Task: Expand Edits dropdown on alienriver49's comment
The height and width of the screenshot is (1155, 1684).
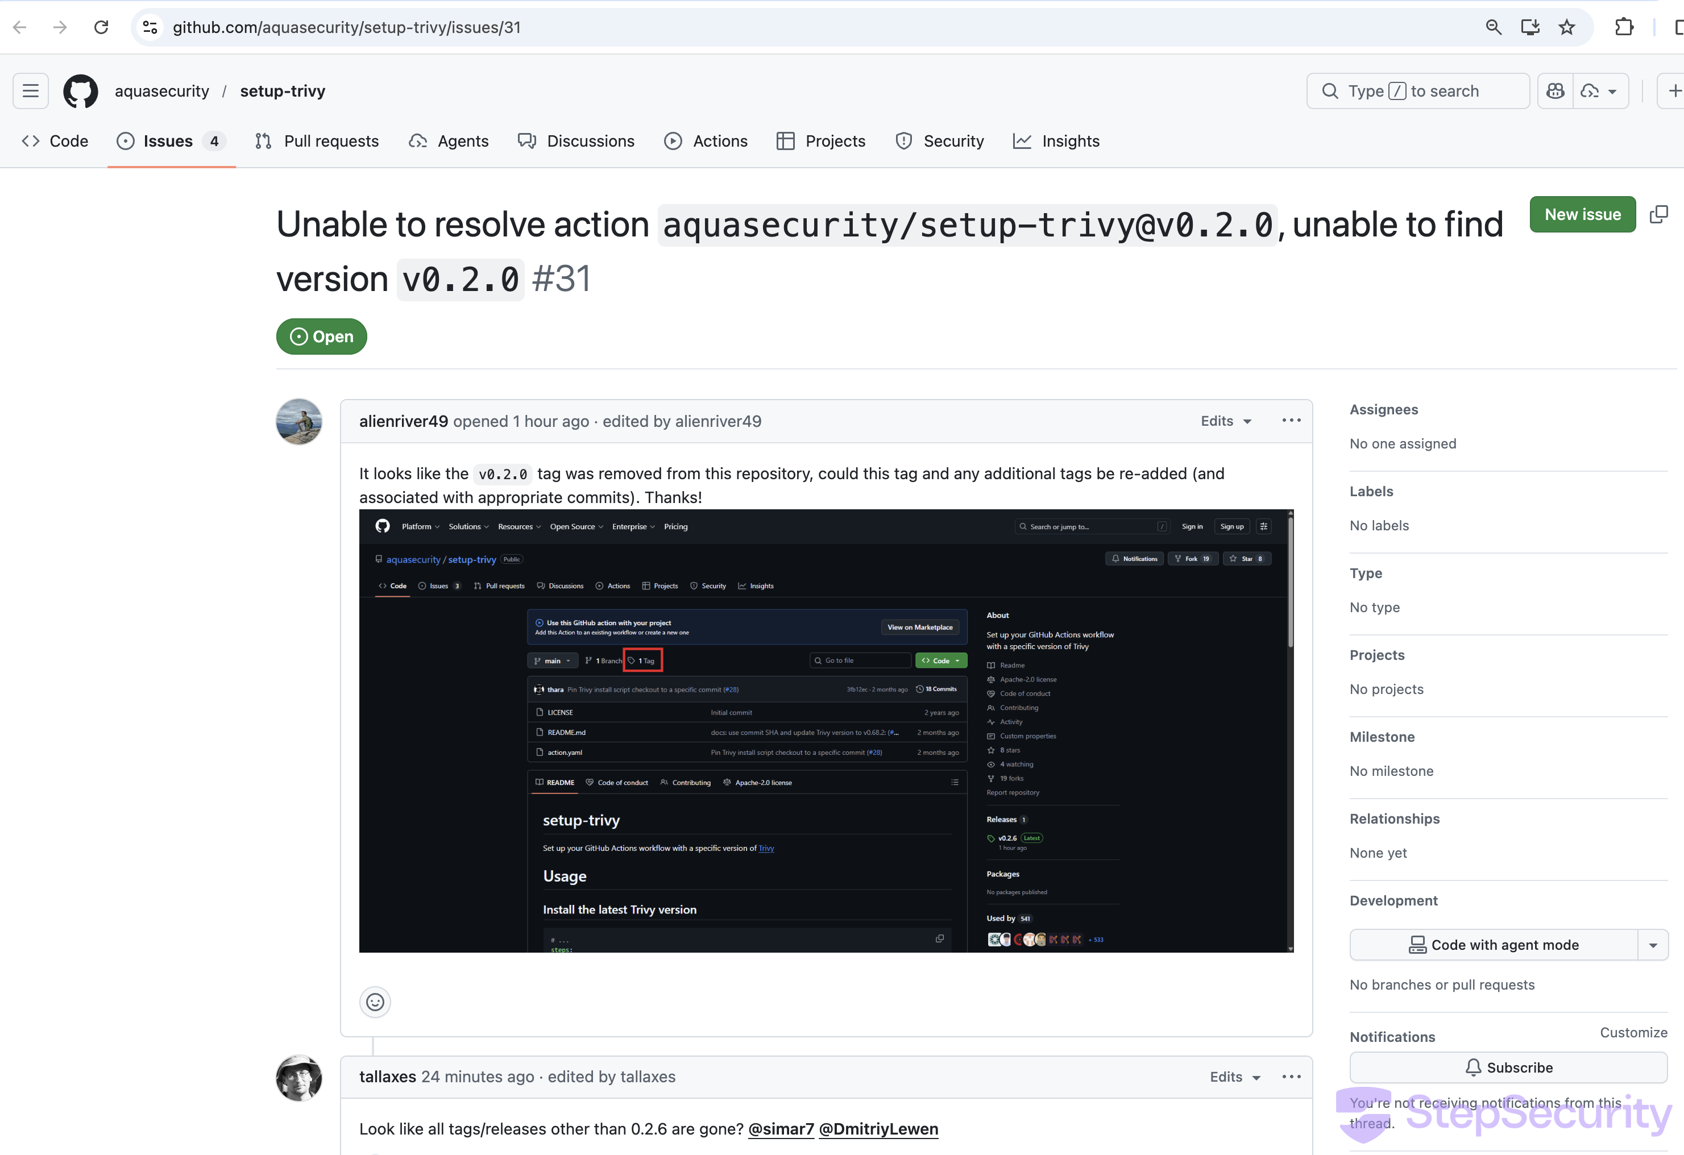Action: pos(1226,421)
